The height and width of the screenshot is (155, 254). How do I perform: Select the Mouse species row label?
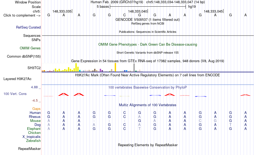tap(35, 121)
